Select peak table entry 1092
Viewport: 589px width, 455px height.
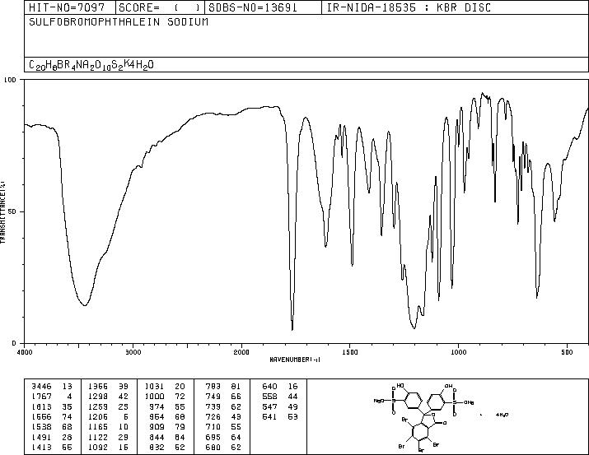click(108, 448)
